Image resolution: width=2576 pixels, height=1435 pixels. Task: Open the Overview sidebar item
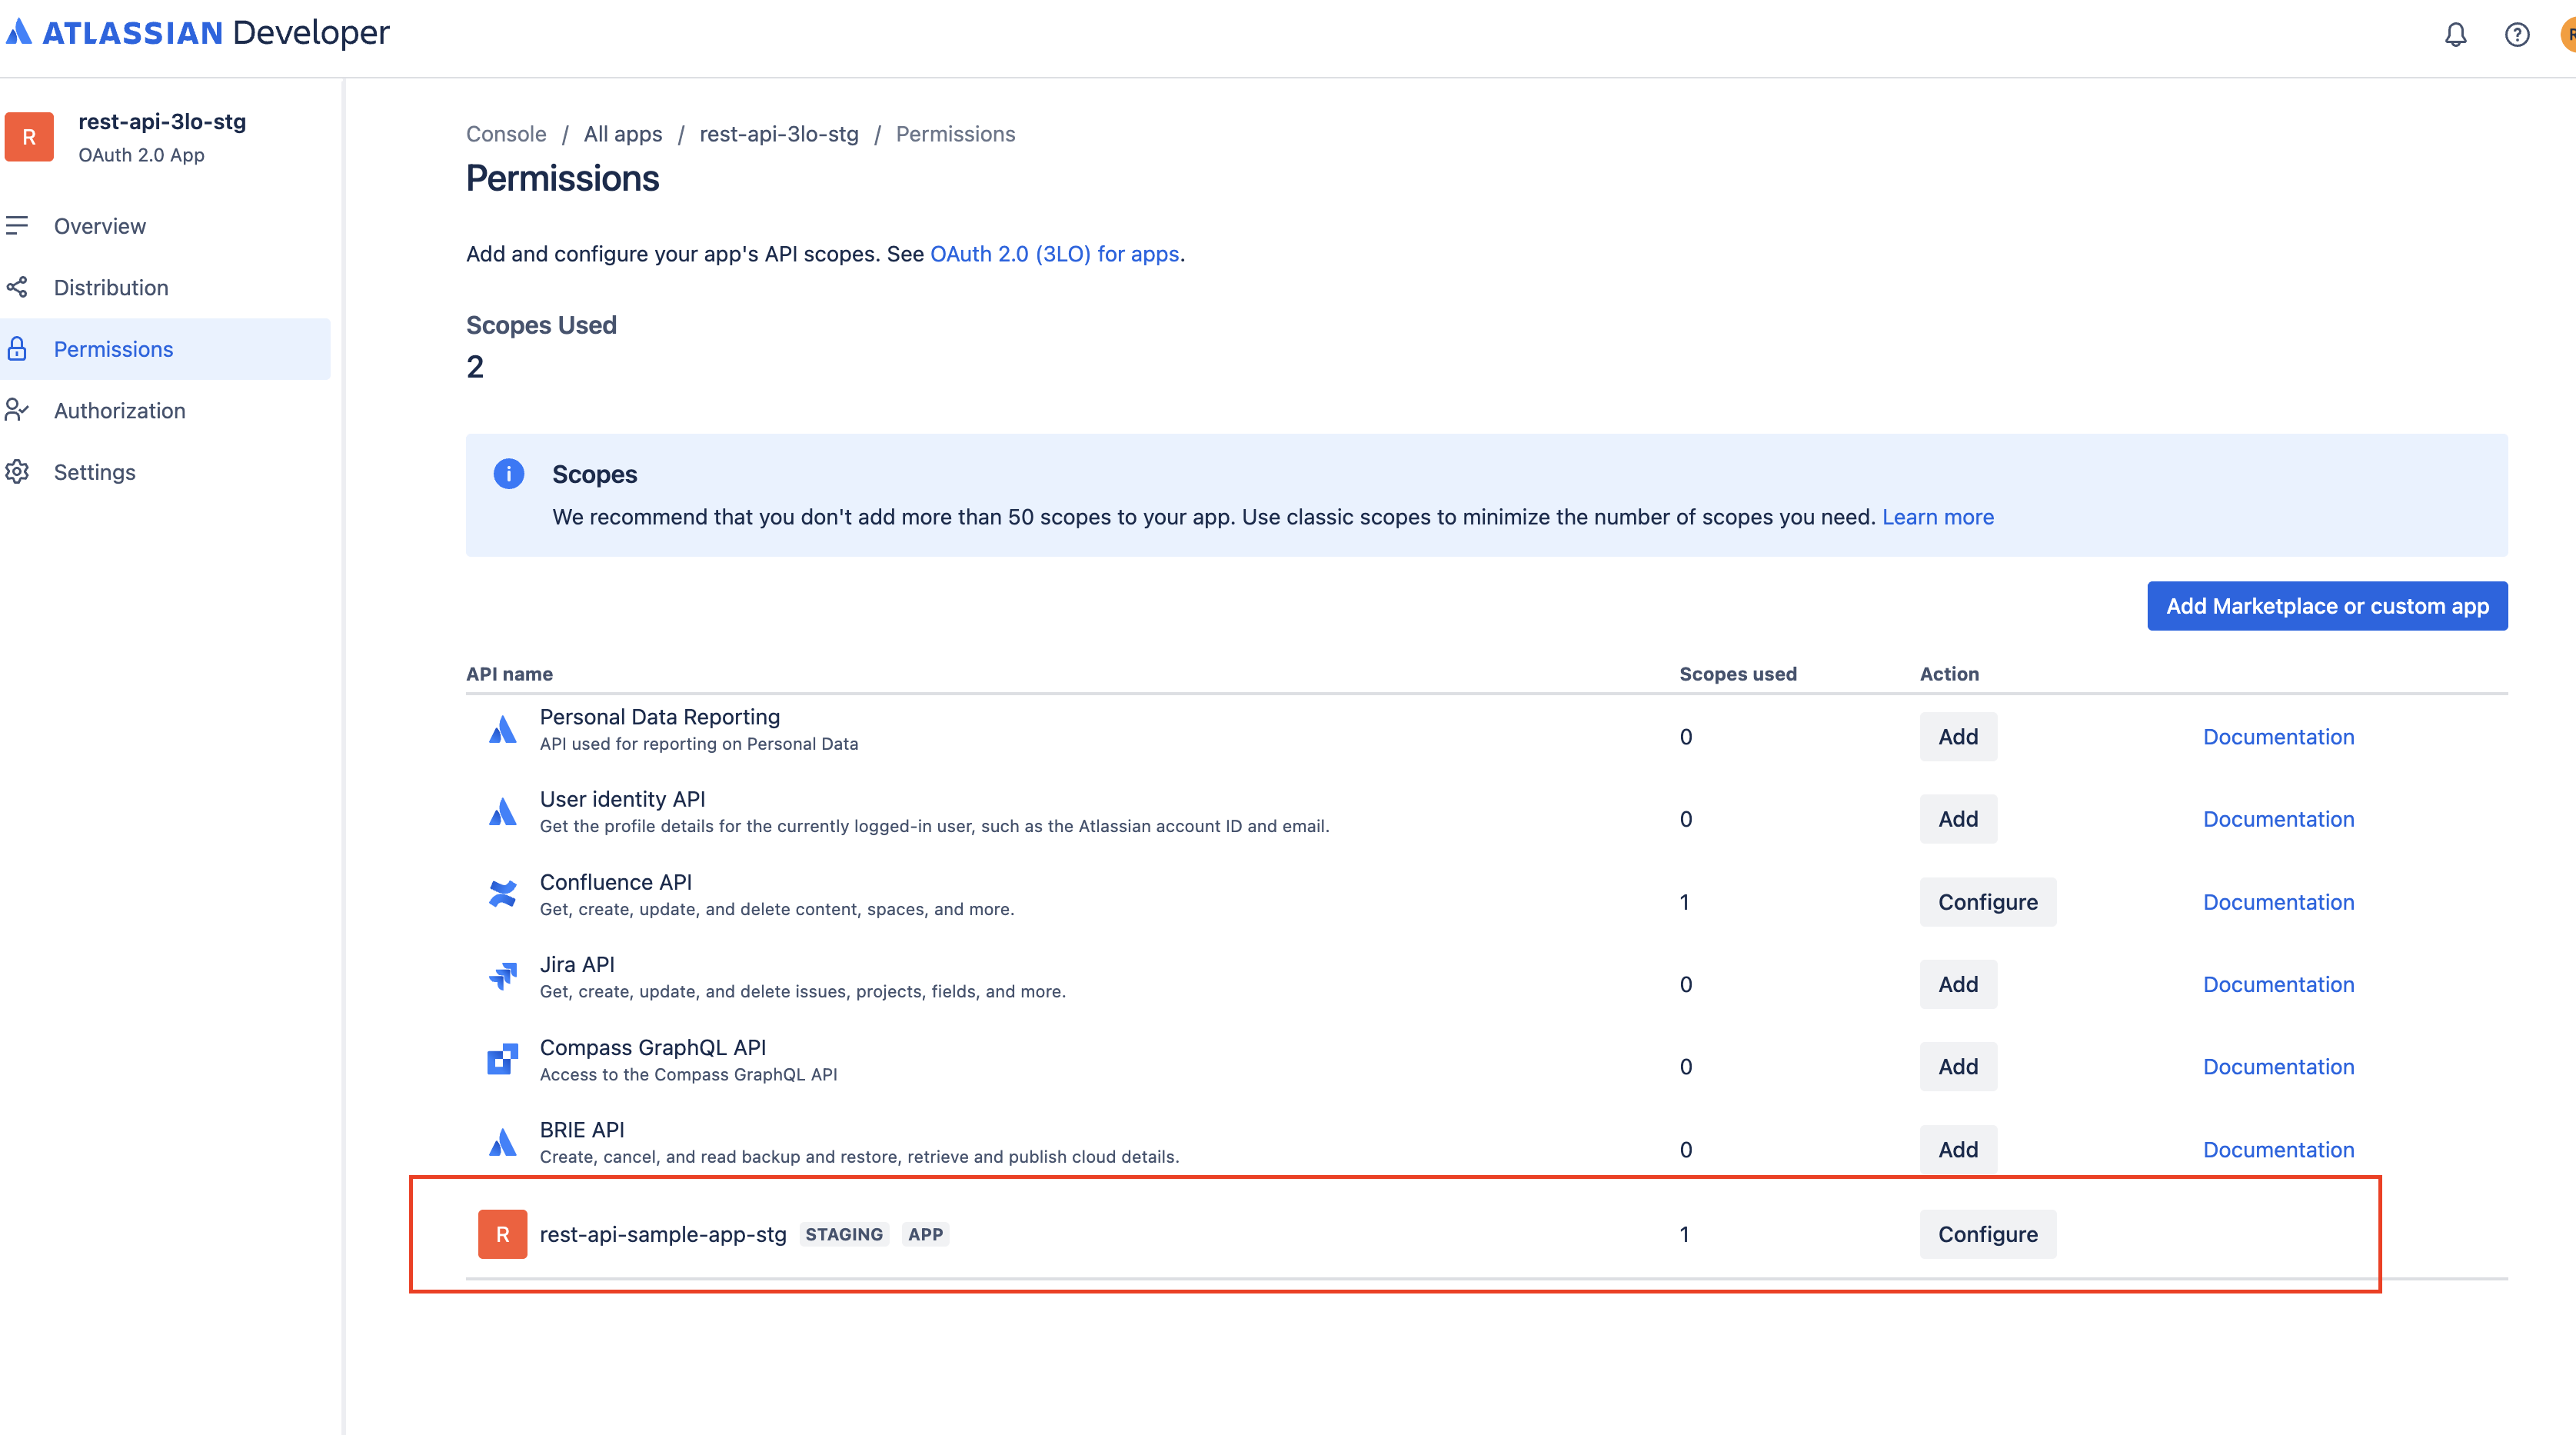[x=99, y=226]
